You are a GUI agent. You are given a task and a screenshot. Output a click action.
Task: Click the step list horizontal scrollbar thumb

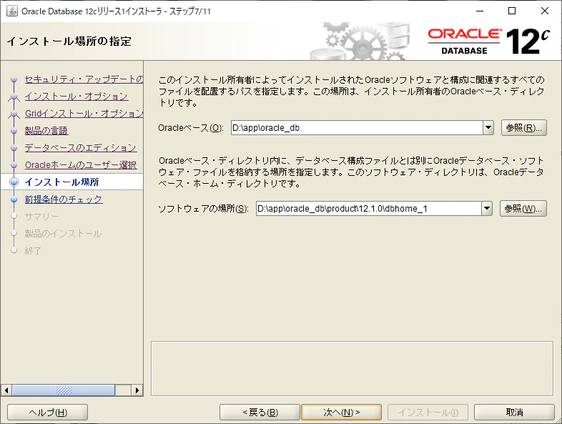64,390
